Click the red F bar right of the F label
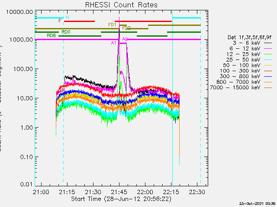Image resolution: width=277 pixels, height=207 pixels. tap(79, 22)
